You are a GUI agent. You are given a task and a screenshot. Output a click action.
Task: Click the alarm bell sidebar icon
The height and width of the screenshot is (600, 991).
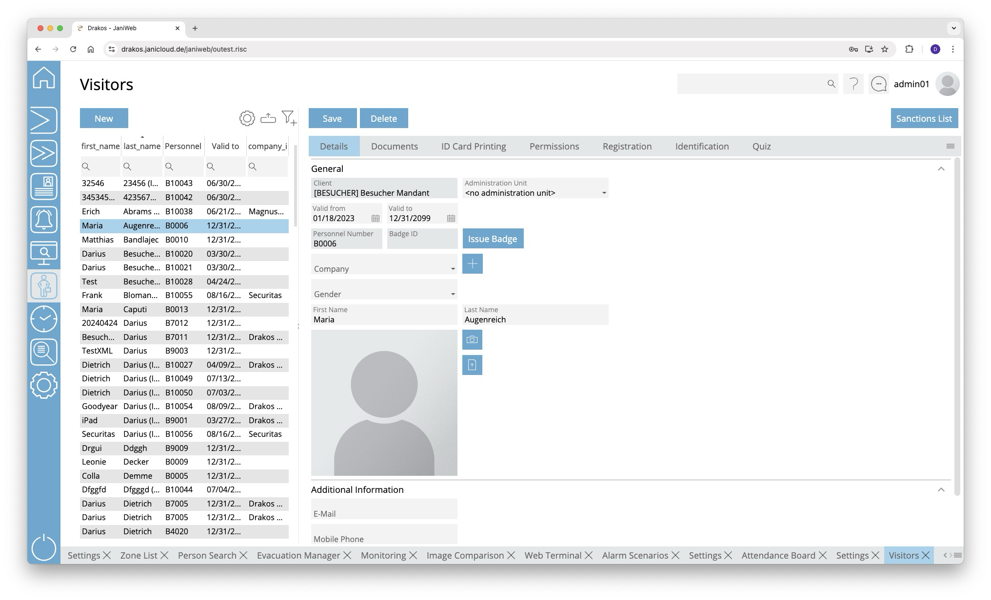(x=44, y=220)
